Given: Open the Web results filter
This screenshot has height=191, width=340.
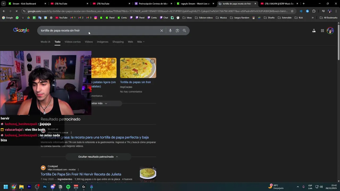Looking at the screenshot, I should pos(130,42).
